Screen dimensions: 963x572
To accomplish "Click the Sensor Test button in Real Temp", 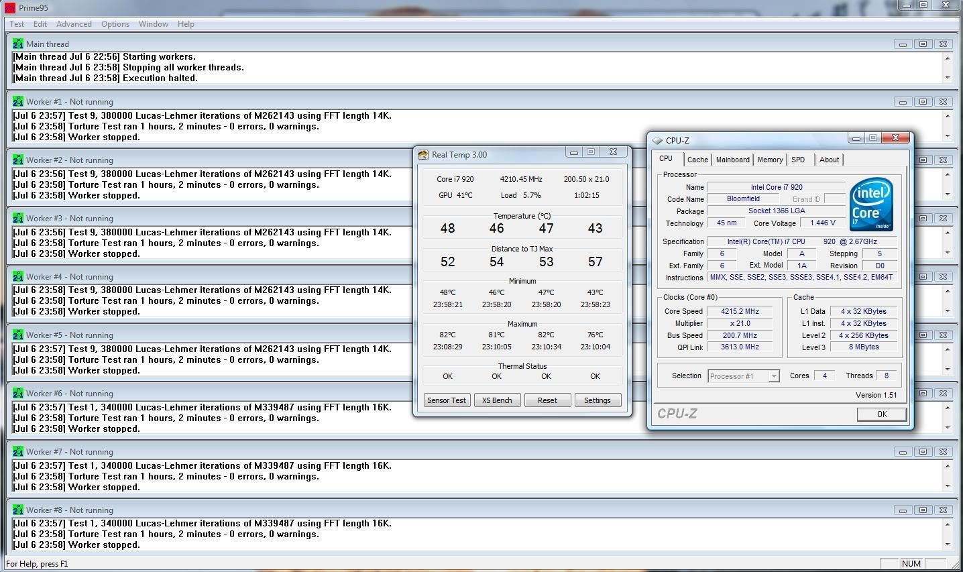I will [447, 400].
